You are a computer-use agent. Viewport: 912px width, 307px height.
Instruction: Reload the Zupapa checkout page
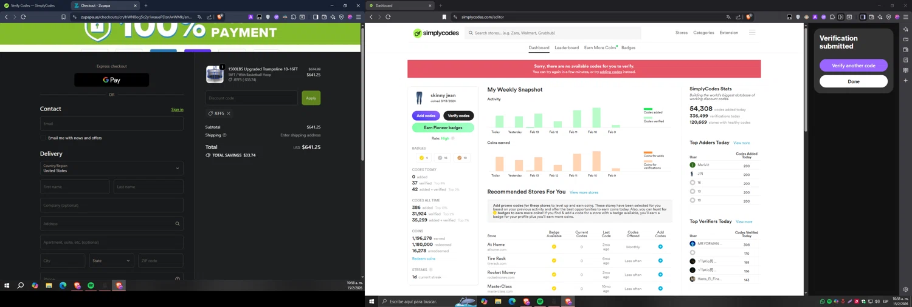(x=23, y=17)
